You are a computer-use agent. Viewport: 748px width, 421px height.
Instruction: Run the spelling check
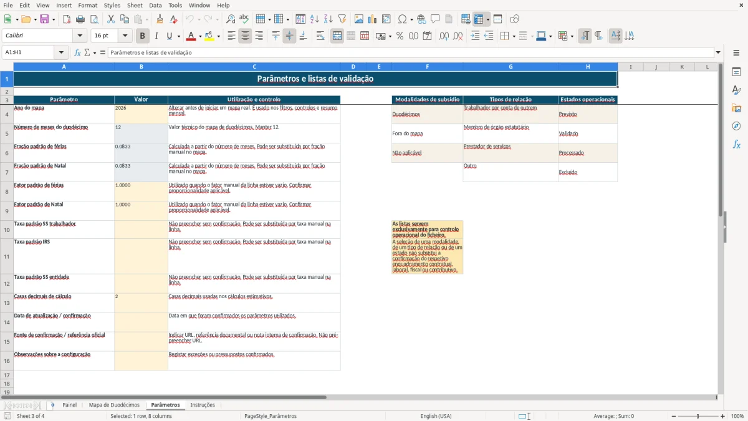[x=244, y=19]
